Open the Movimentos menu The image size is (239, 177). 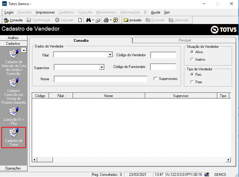106,12
